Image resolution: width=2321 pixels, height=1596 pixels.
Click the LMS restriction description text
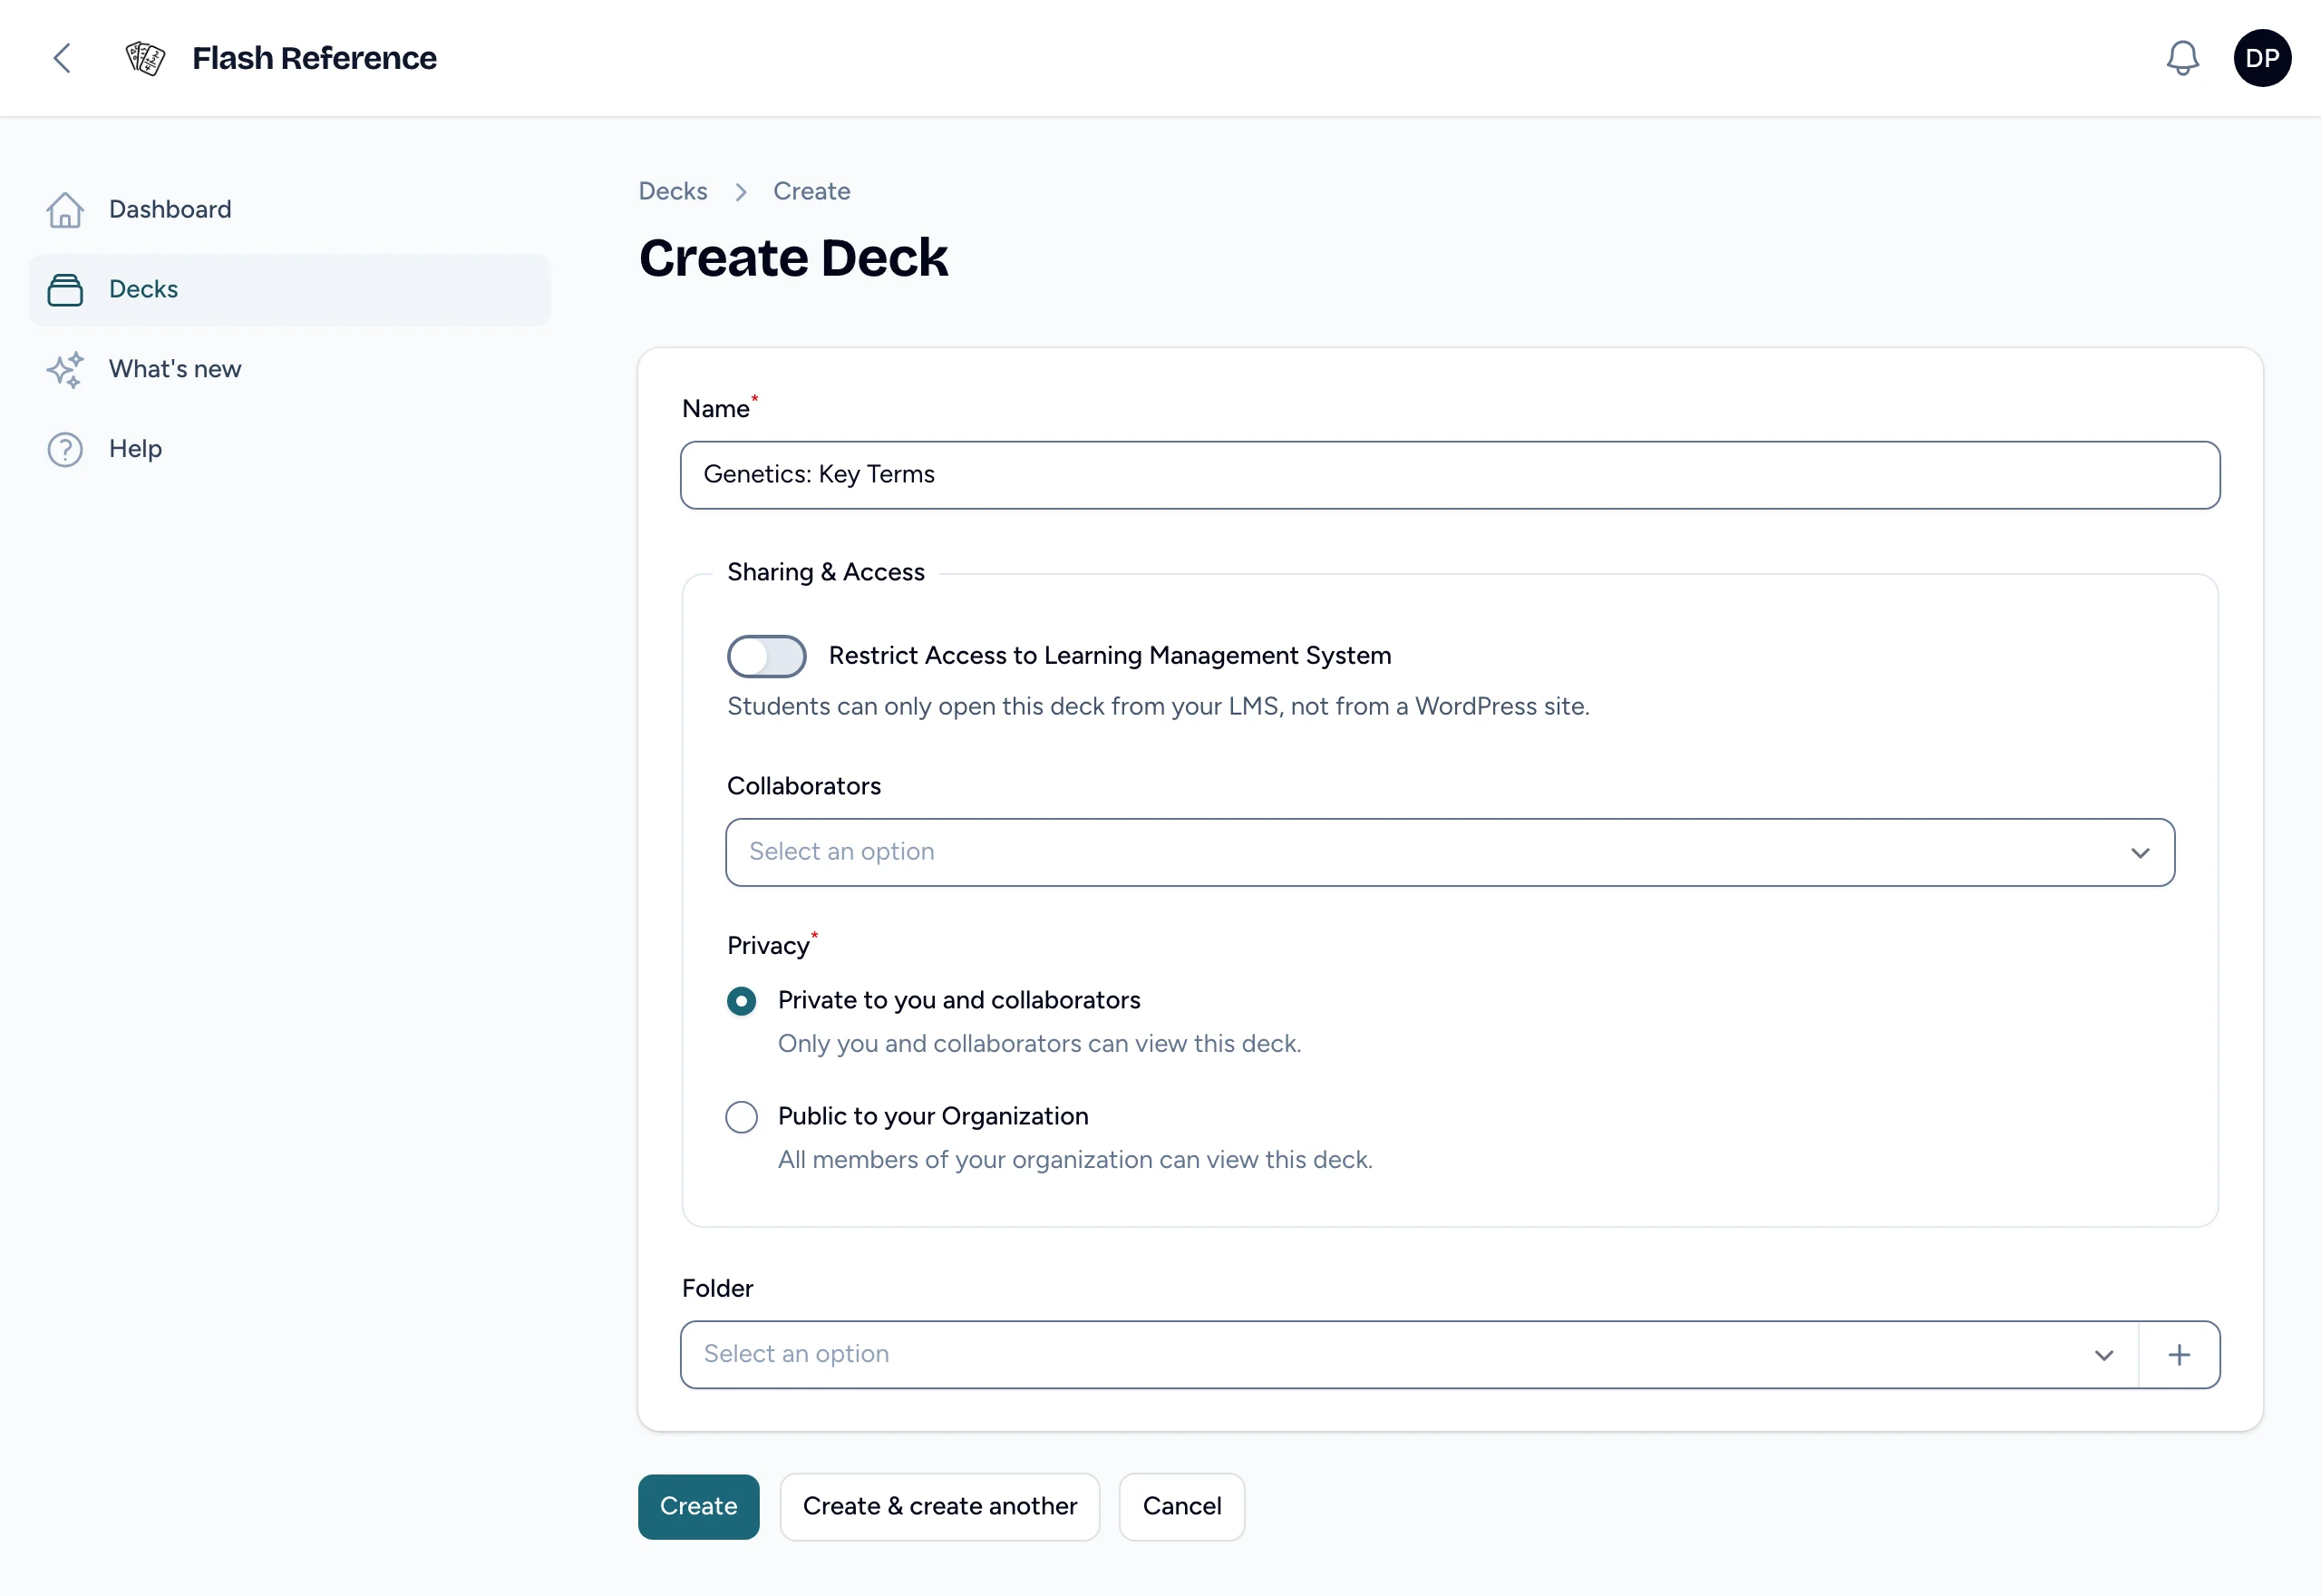1159,707
